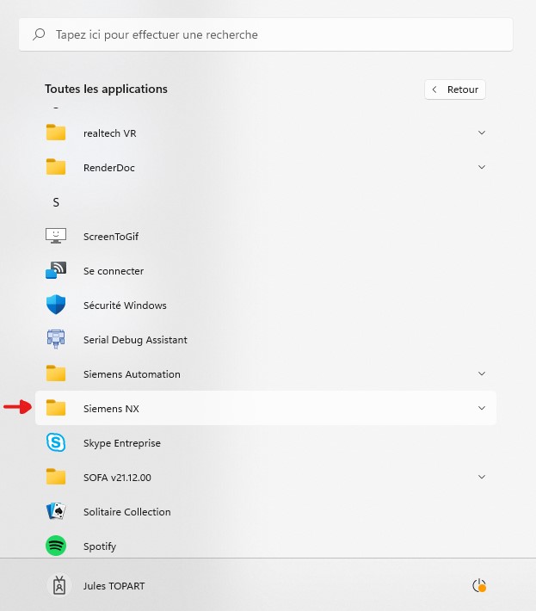Expand the RenderDoc folder chevron

(482, 167)
